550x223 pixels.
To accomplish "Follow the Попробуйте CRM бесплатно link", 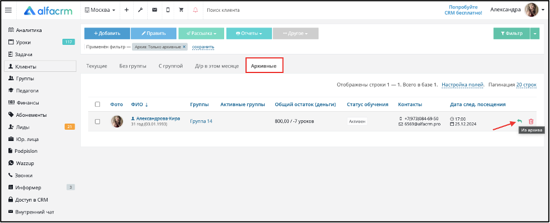I will (463, 10).
